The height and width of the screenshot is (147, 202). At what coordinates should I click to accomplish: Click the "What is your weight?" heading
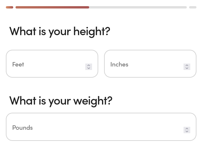point(61,100)
